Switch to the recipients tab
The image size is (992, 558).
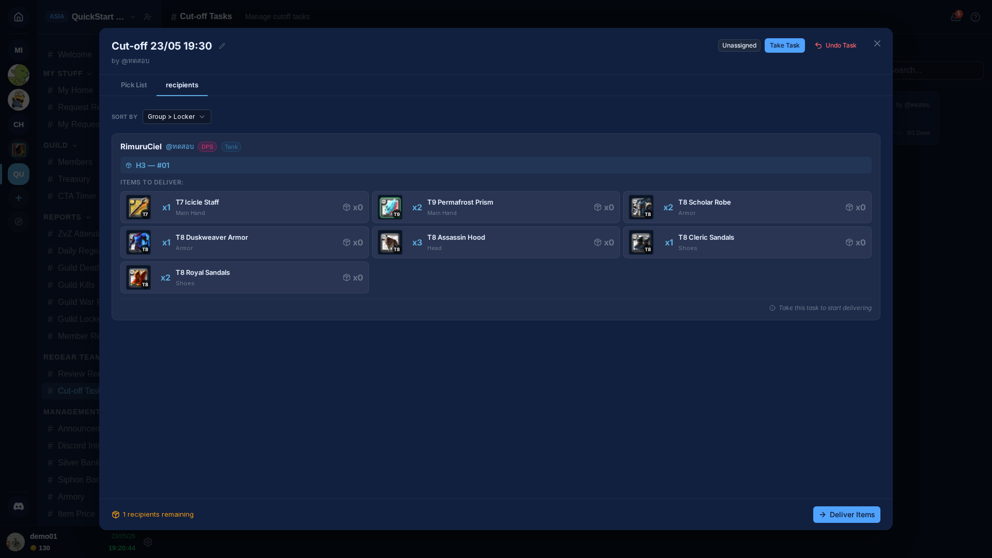pos(182,85)
